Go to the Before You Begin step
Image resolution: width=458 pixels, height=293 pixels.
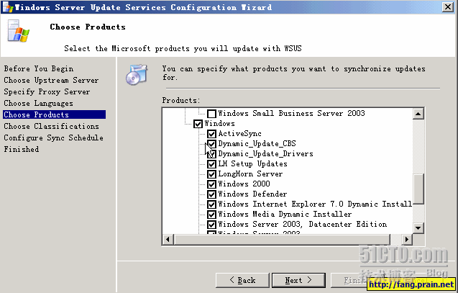(39, 68)
